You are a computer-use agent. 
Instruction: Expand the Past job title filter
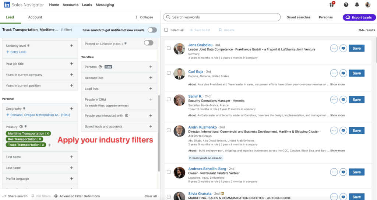pos(71,64)
